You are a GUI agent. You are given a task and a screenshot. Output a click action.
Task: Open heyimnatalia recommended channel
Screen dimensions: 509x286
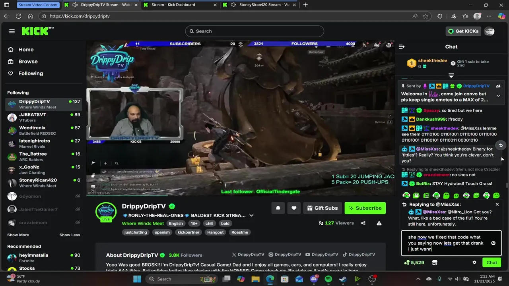[x=44, y=258]
